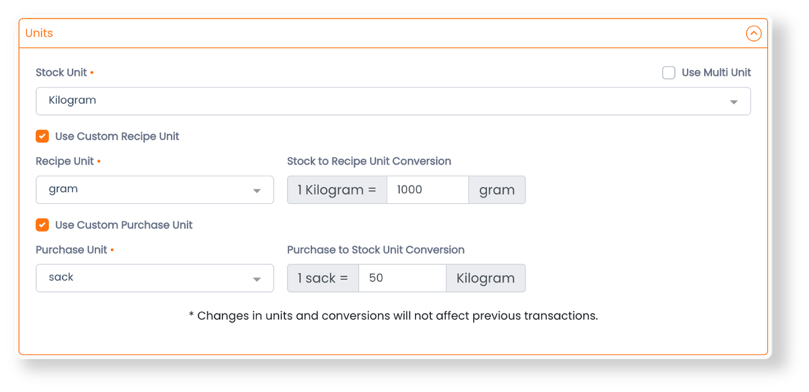The width and height of the screenshot is (809, 392).
Task: Click the '1 sack =' conversion prefix
Action: [x=323, y=278]
